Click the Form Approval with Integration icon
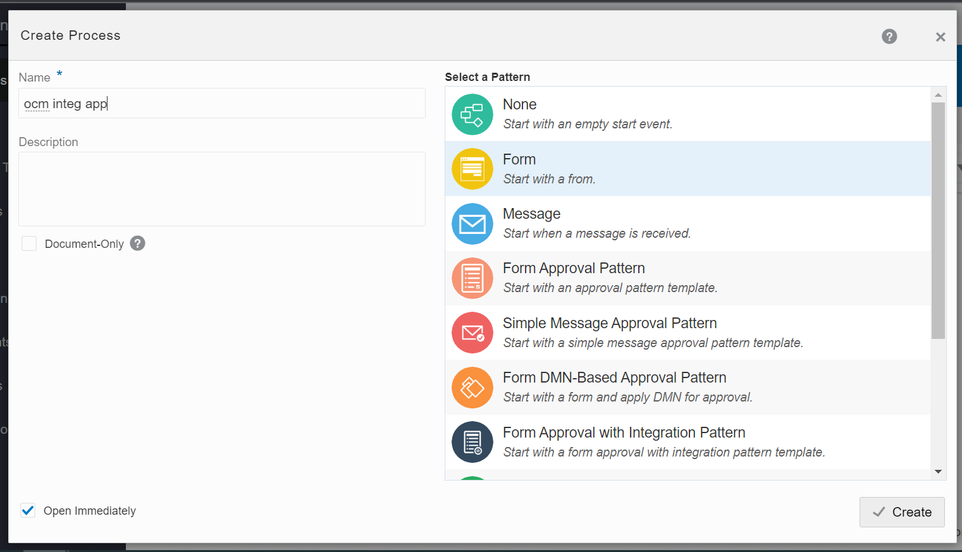962x552 pixels. click(x=472, y=442)
